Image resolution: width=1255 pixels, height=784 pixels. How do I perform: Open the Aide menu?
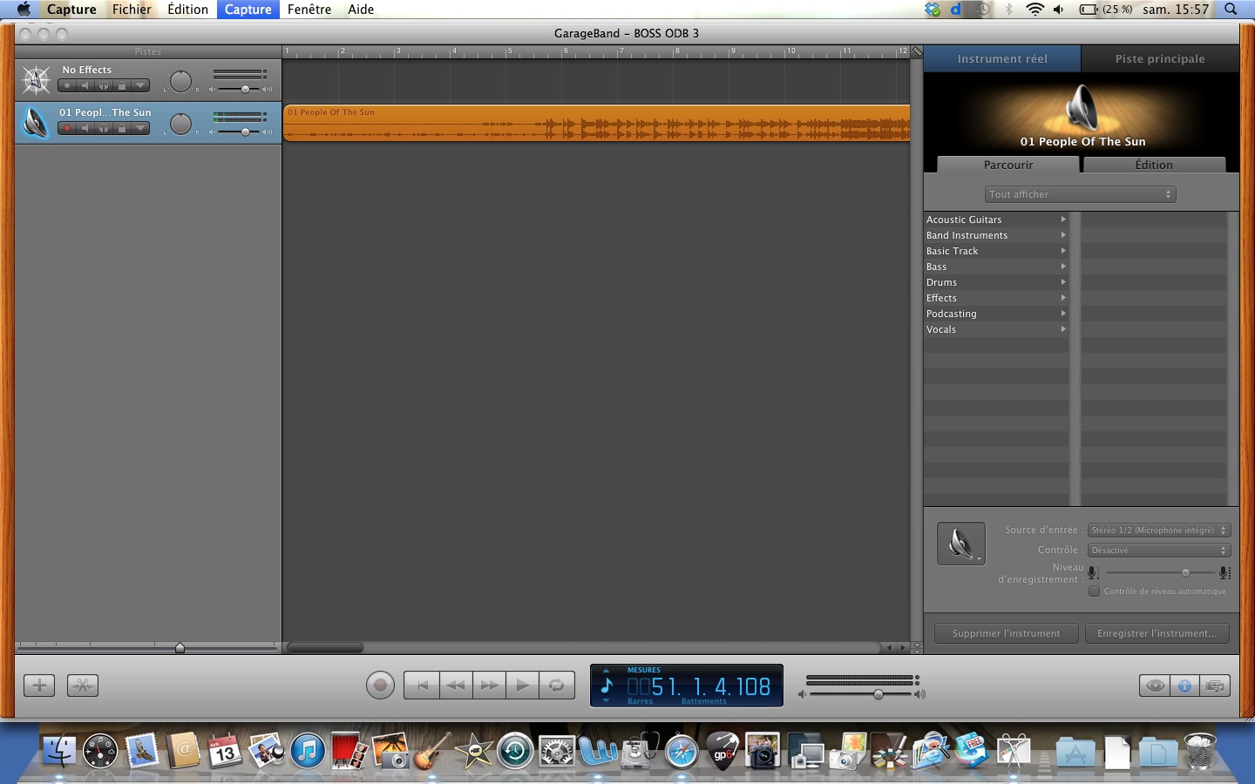pyautogui.click(x=361, y=10)
